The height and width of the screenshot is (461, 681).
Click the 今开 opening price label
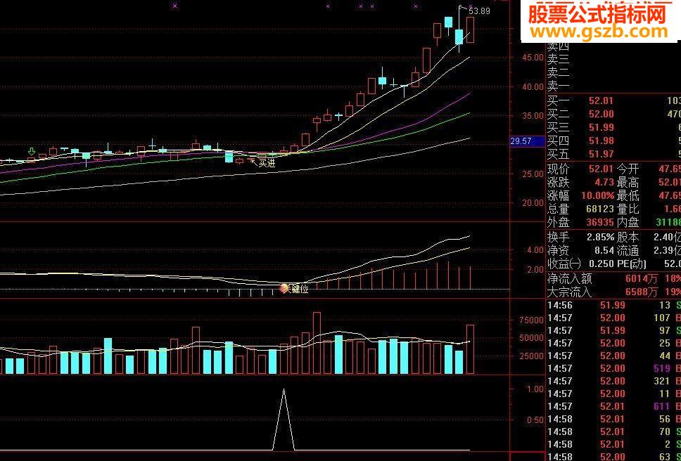[628, 169]
